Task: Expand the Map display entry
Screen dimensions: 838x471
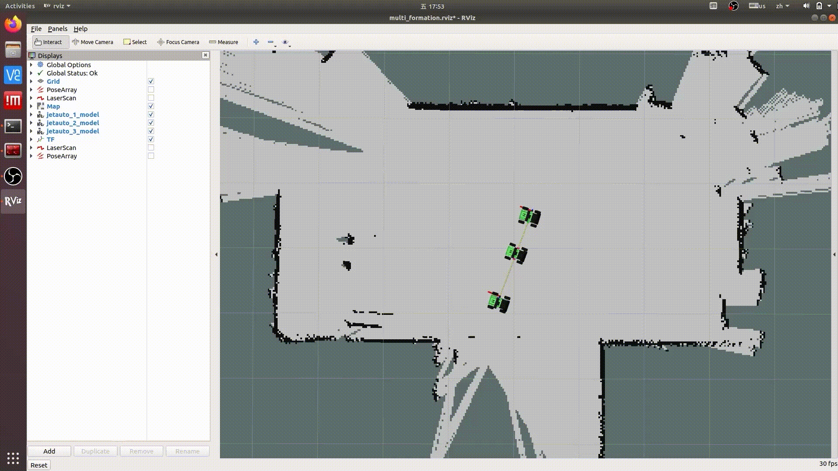Action: (x=31, y=106)
